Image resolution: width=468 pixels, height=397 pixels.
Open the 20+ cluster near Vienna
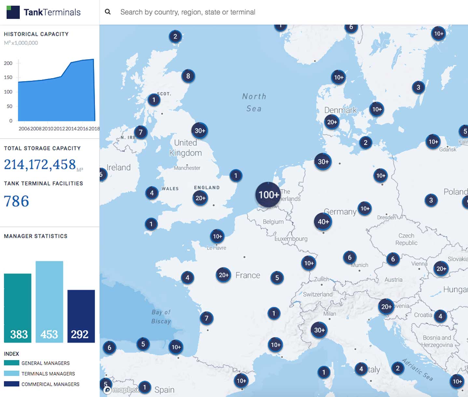pyautogui.click(x=441, y=268)
